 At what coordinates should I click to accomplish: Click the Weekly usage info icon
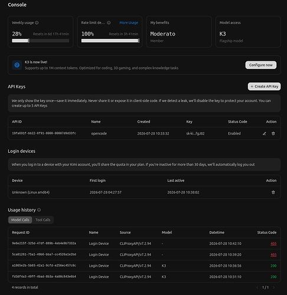[37, 23]
